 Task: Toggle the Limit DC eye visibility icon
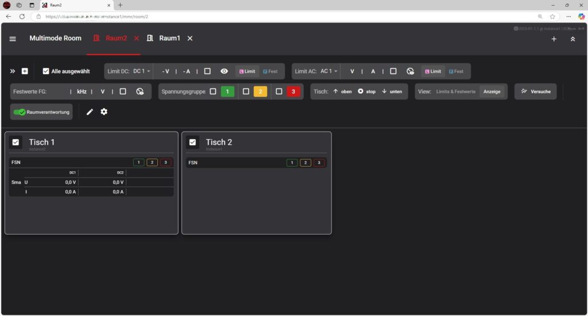point(224,71)
